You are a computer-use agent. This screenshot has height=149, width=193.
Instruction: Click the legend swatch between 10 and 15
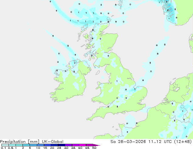tap(40, 145)
